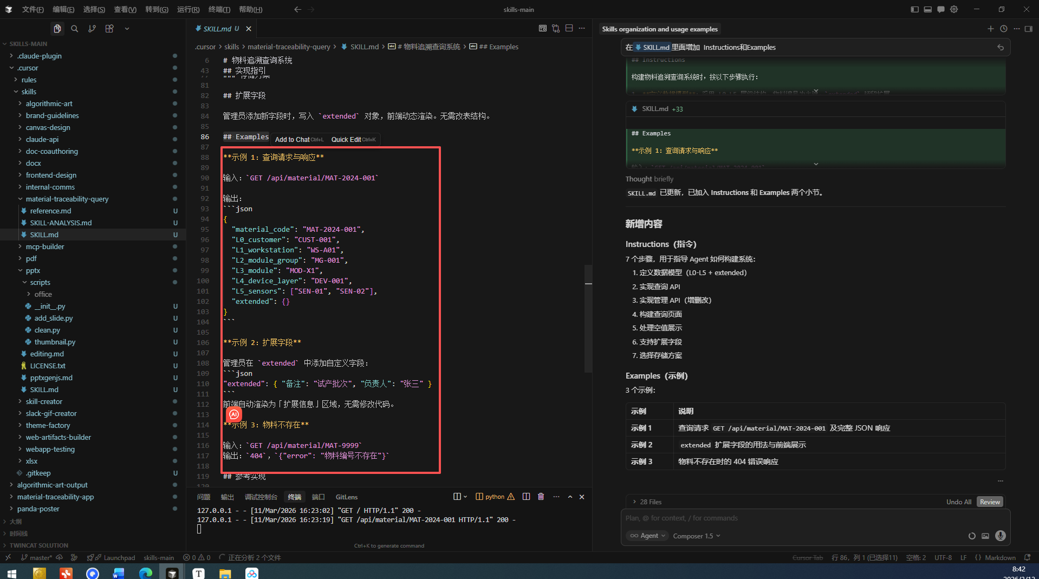The height and width of the screenshot is (579, 1039).
Task: Switch to the GitLens panel tab
Action: [347, 497]
